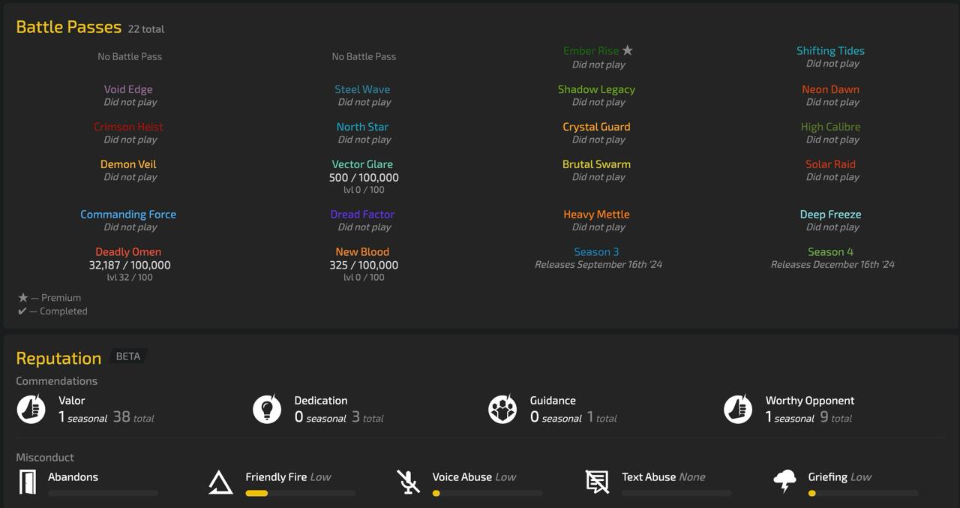Select the New Blood battle pass
960x508 pixels.
coord(362,252)
